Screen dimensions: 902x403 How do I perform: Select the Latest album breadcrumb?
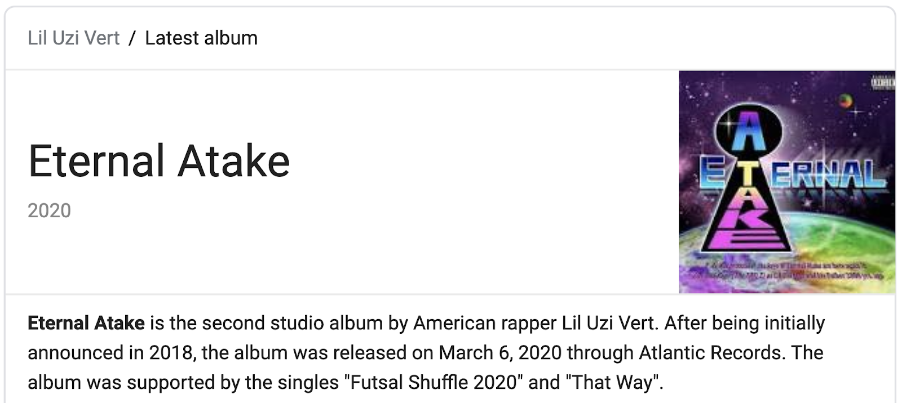click(x=201, y=38)
